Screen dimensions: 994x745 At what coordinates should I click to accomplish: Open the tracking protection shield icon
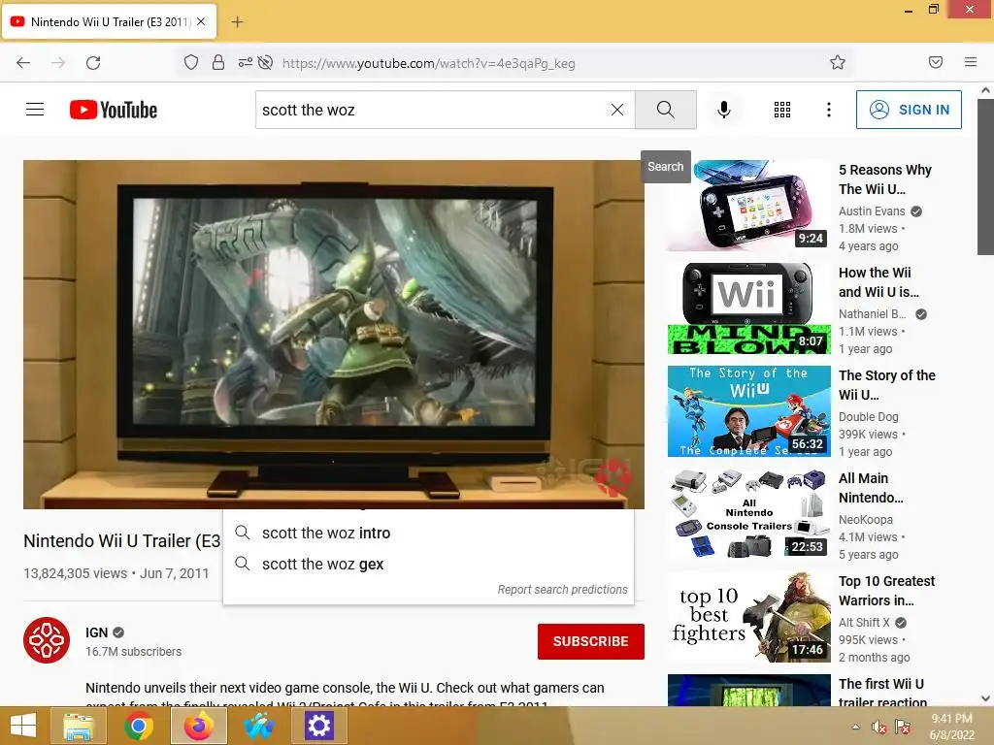191,62
